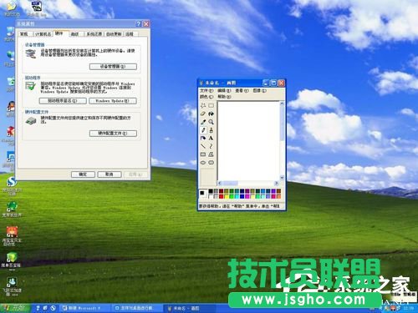418x313 pixels.
Task: Select the rectangular Select tool in Paint
Action: 212,105
